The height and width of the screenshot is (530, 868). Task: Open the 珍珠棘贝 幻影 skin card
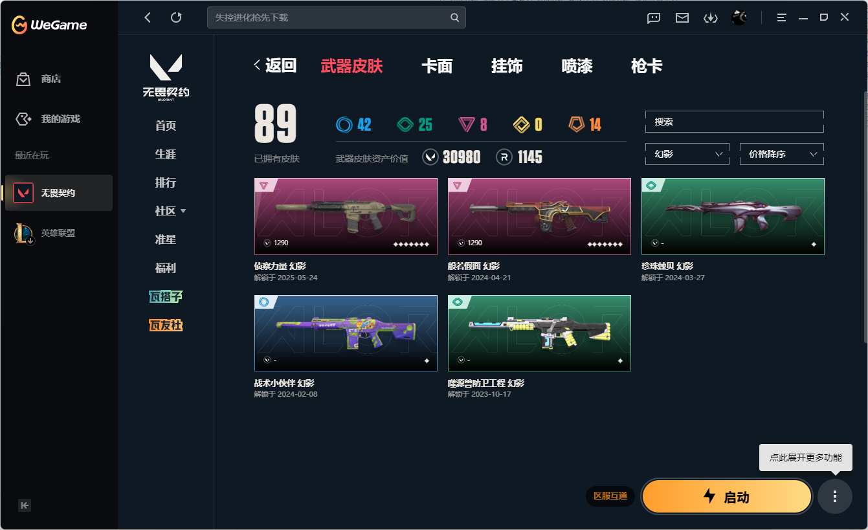click(733, 216)
